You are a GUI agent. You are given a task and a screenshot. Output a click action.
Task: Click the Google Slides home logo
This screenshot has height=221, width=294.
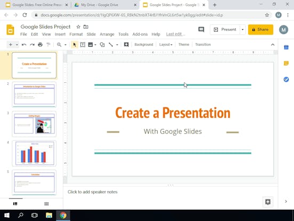coord(10,30)
